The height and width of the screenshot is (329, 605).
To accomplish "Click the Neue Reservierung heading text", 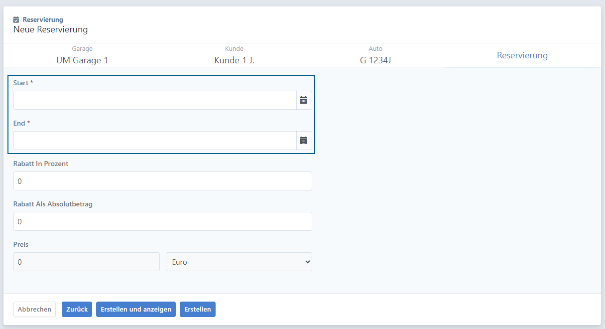I will tap(50, 29).
